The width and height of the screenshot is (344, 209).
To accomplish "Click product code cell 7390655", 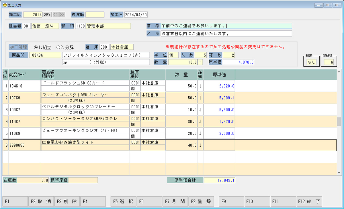I will tap(25, 145).
